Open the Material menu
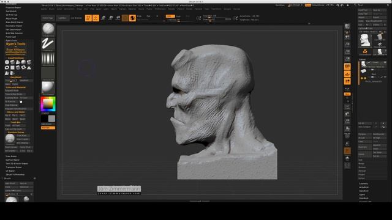 pyautogui.click(x=132, y=9)
